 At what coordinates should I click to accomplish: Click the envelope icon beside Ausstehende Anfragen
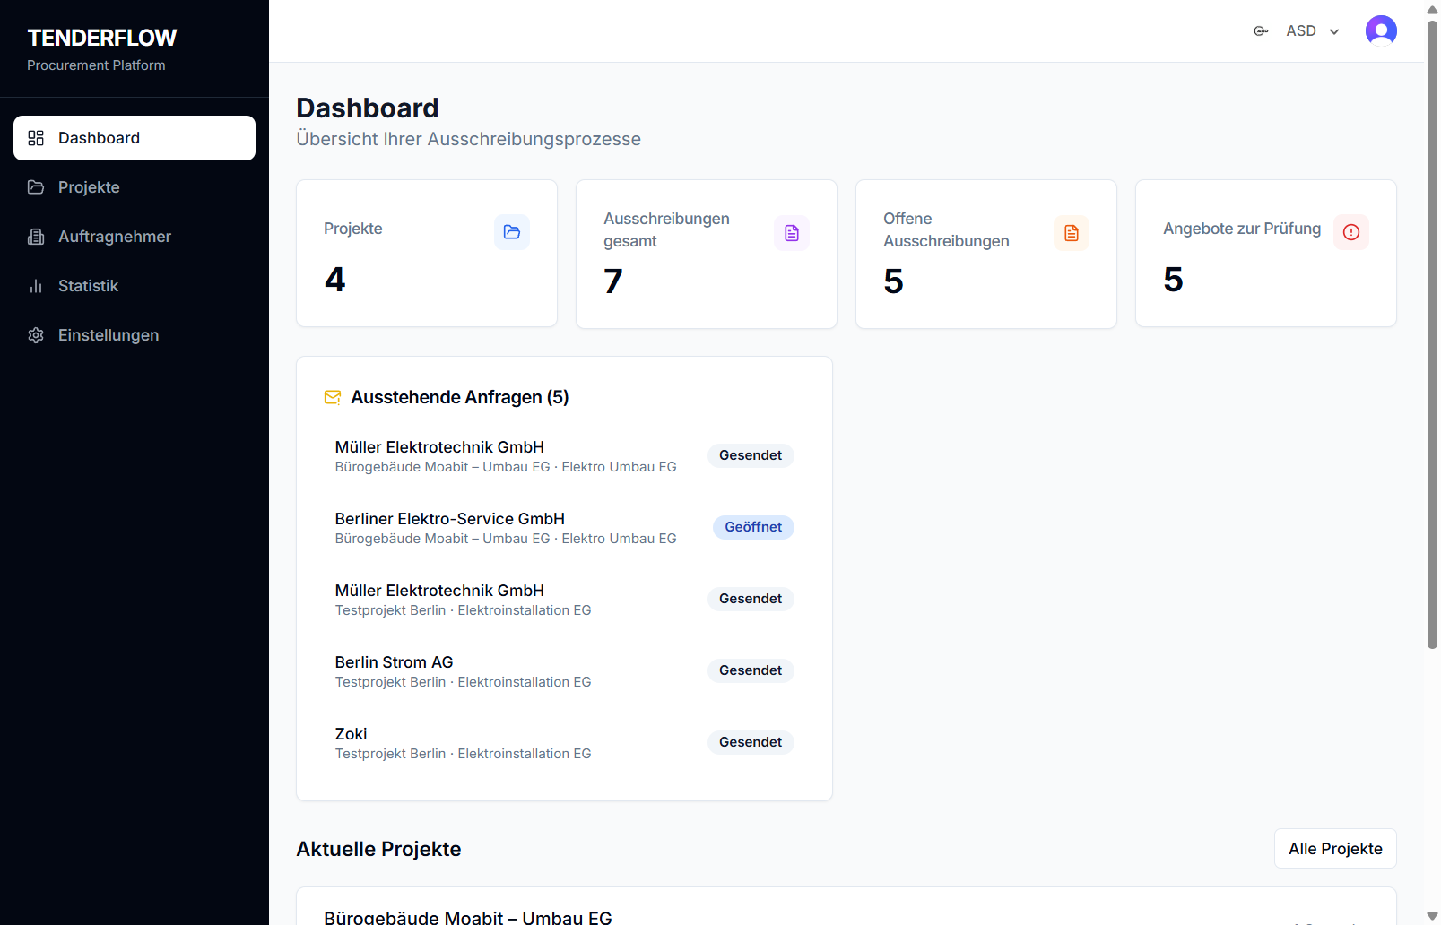(332, 397)
